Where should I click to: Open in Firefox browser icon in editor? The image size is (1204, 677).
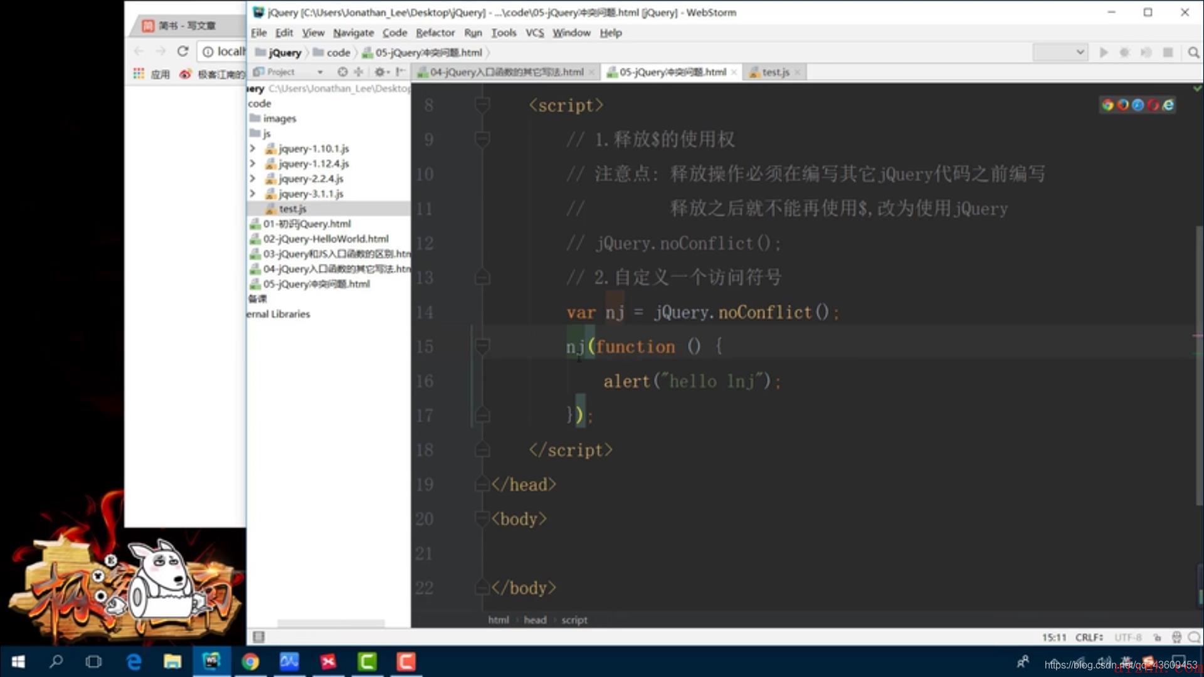[x=1122, y=105]
